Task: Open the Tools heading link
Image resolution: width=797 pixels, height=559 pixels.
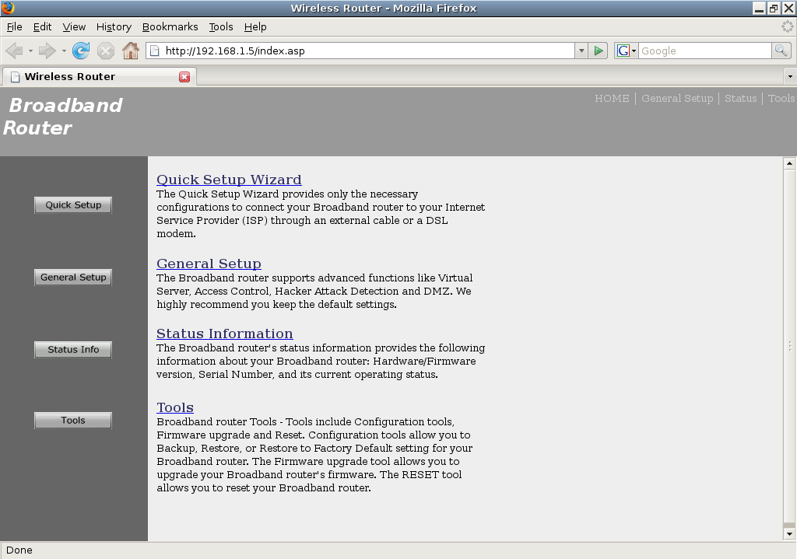Action: pos(175,407)
